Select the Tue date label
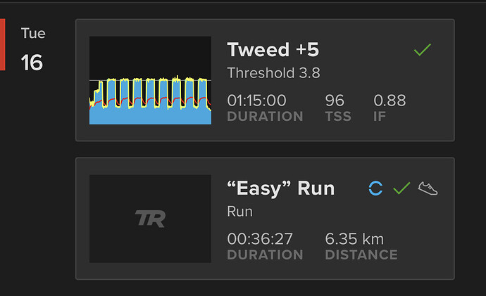486x296 pixels. [33, 34]
